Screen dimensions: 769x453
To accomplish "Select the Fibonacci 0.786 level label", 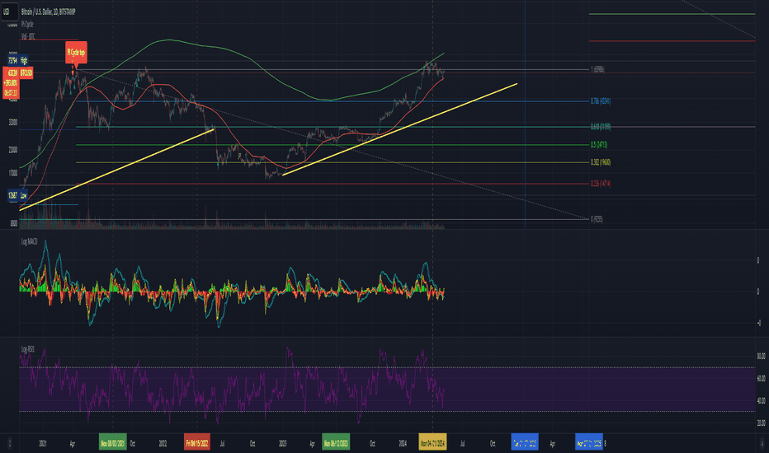I will tap(601, 101).
